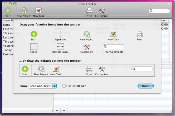Select New Project in the favorites palette
The height and width of the screenshot is (116, 175).
point(87,36)
